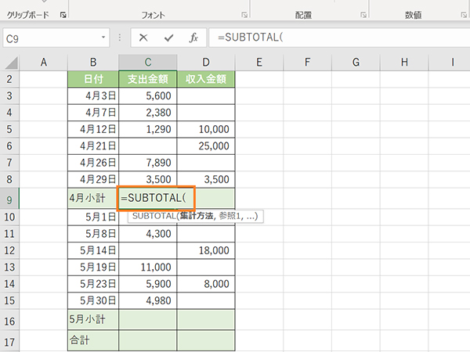Select column D header

(206, 62)
